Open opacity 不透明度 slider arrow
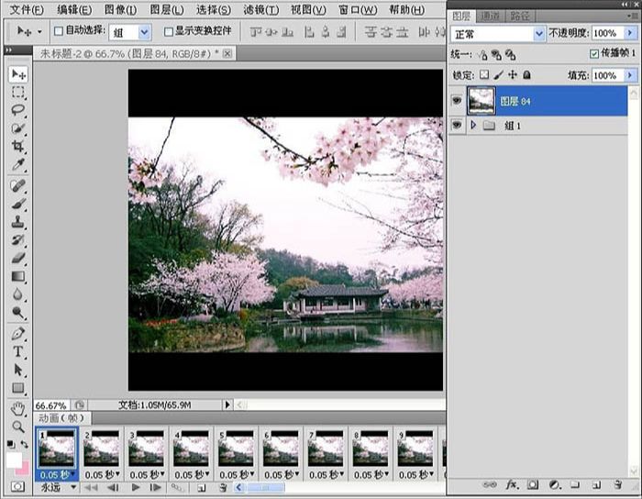642x499 pixels. tap(630, 33)
